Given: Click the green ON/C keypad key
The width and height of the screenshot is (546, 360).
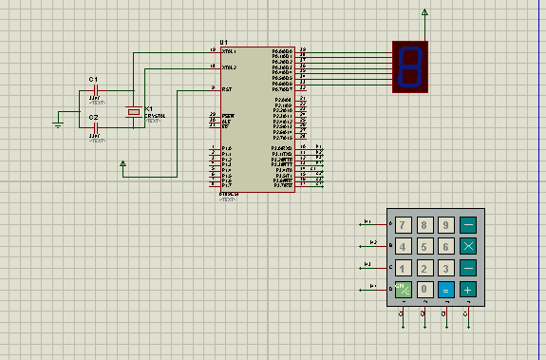Looking at the screenshot, I should tap(404, 290).
